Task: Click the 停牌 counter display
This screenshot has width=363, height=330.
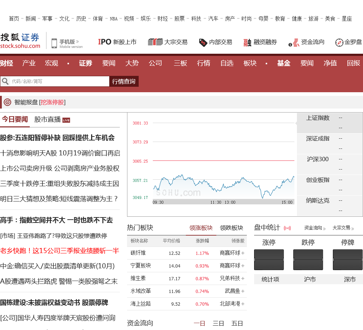Action: (347, 260)
